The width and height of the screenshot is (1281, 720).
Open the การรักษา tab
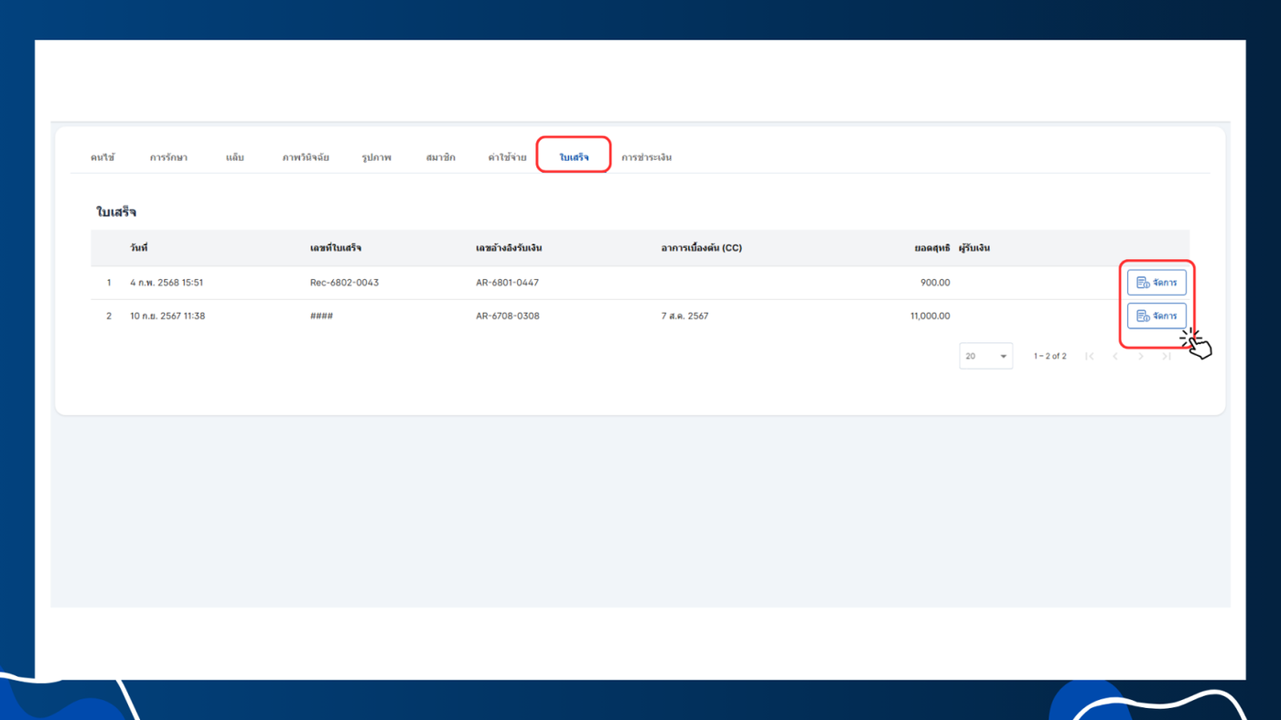[168, 157]
